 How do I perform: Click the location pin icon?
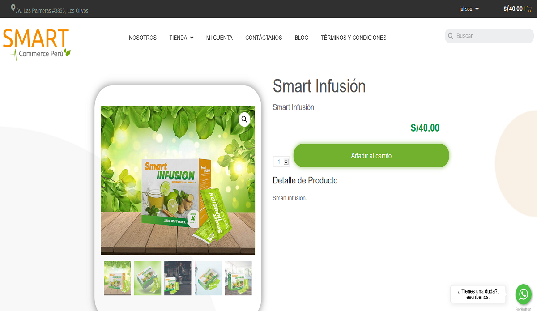(x=13, y=8)
